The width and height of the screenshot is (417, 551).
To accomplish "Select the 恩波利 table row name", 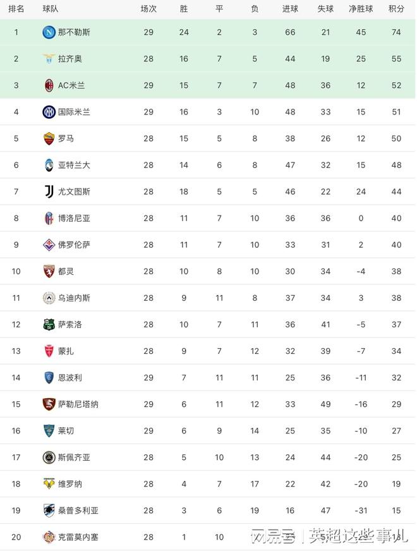I will 69,377.
